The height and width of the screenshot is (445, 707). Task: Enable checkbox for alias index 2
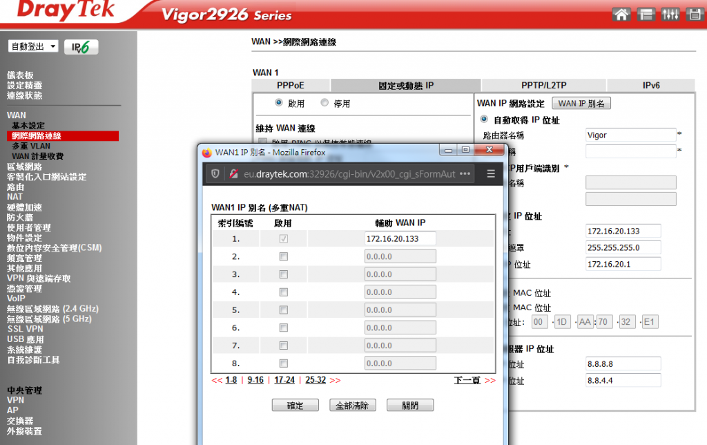click(x=284, y=256)
